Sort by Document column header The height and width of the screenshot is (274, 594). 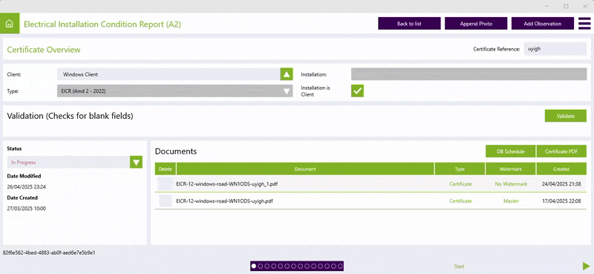(305, 169)
